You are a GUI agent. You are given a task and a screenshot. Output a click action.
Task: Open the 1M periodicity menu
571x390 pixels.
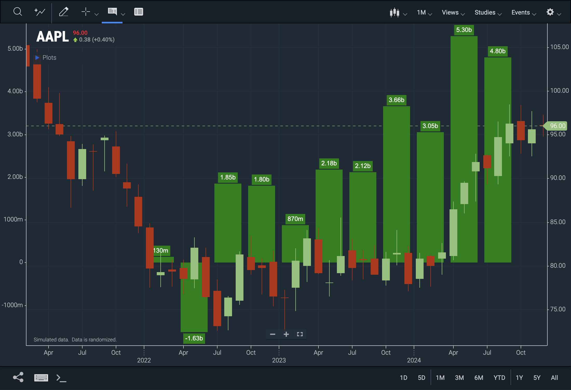click(x=424, y=12)
